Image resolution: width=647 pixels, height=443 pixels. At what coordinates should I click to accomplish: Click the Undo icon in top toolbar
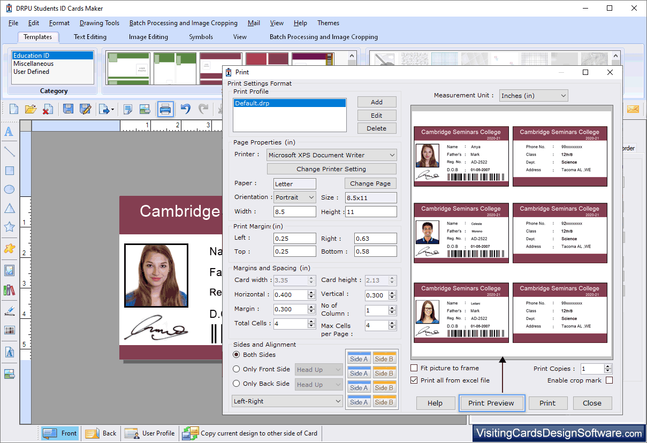pos(186,109)
